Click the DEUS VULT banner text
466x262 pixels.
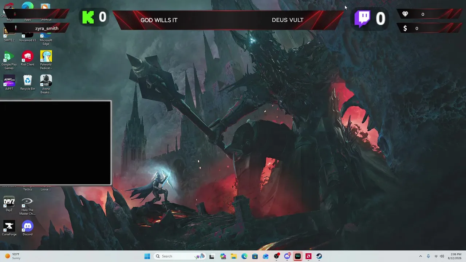click(288, 20)
